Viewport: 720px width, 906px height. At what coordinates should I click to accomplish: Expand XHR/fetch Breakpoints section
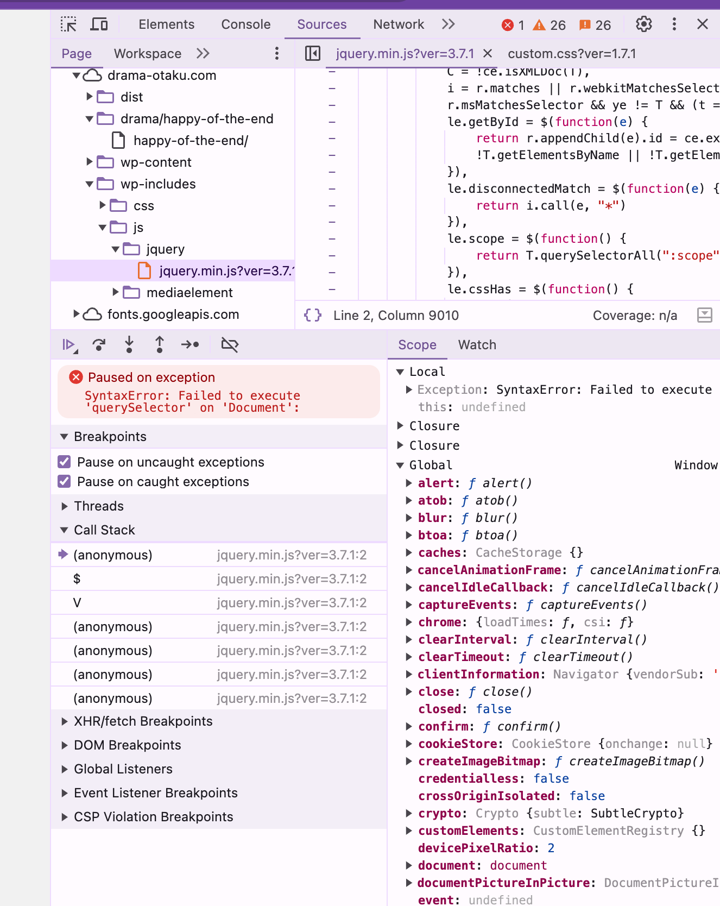[x=64, y=721]
